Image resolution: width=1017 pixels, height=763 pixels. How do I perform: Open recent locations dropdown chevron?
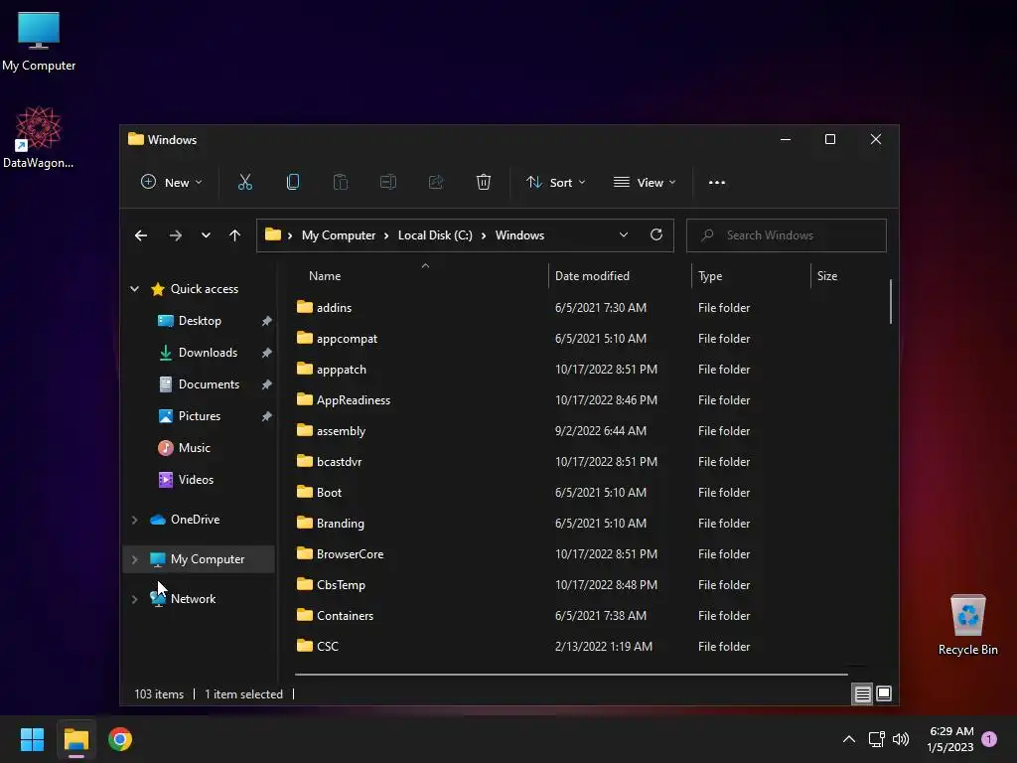[x=206, y=235]
